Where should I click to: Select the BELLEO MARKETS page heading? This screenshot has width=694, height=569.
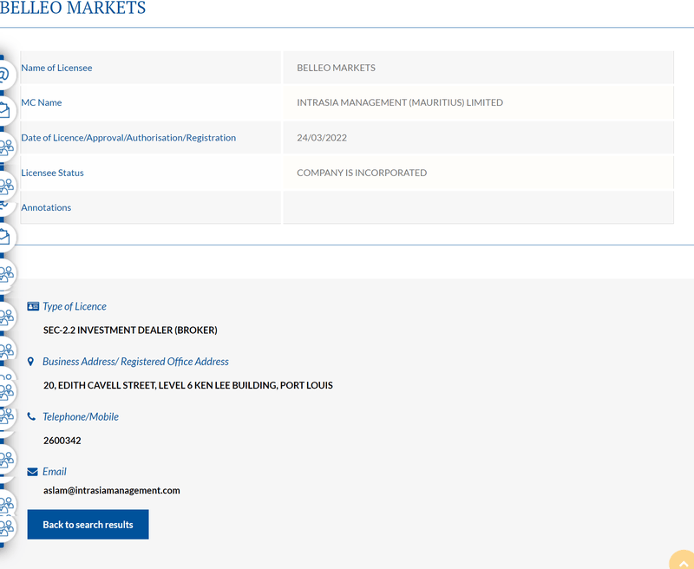coord(73,8)
